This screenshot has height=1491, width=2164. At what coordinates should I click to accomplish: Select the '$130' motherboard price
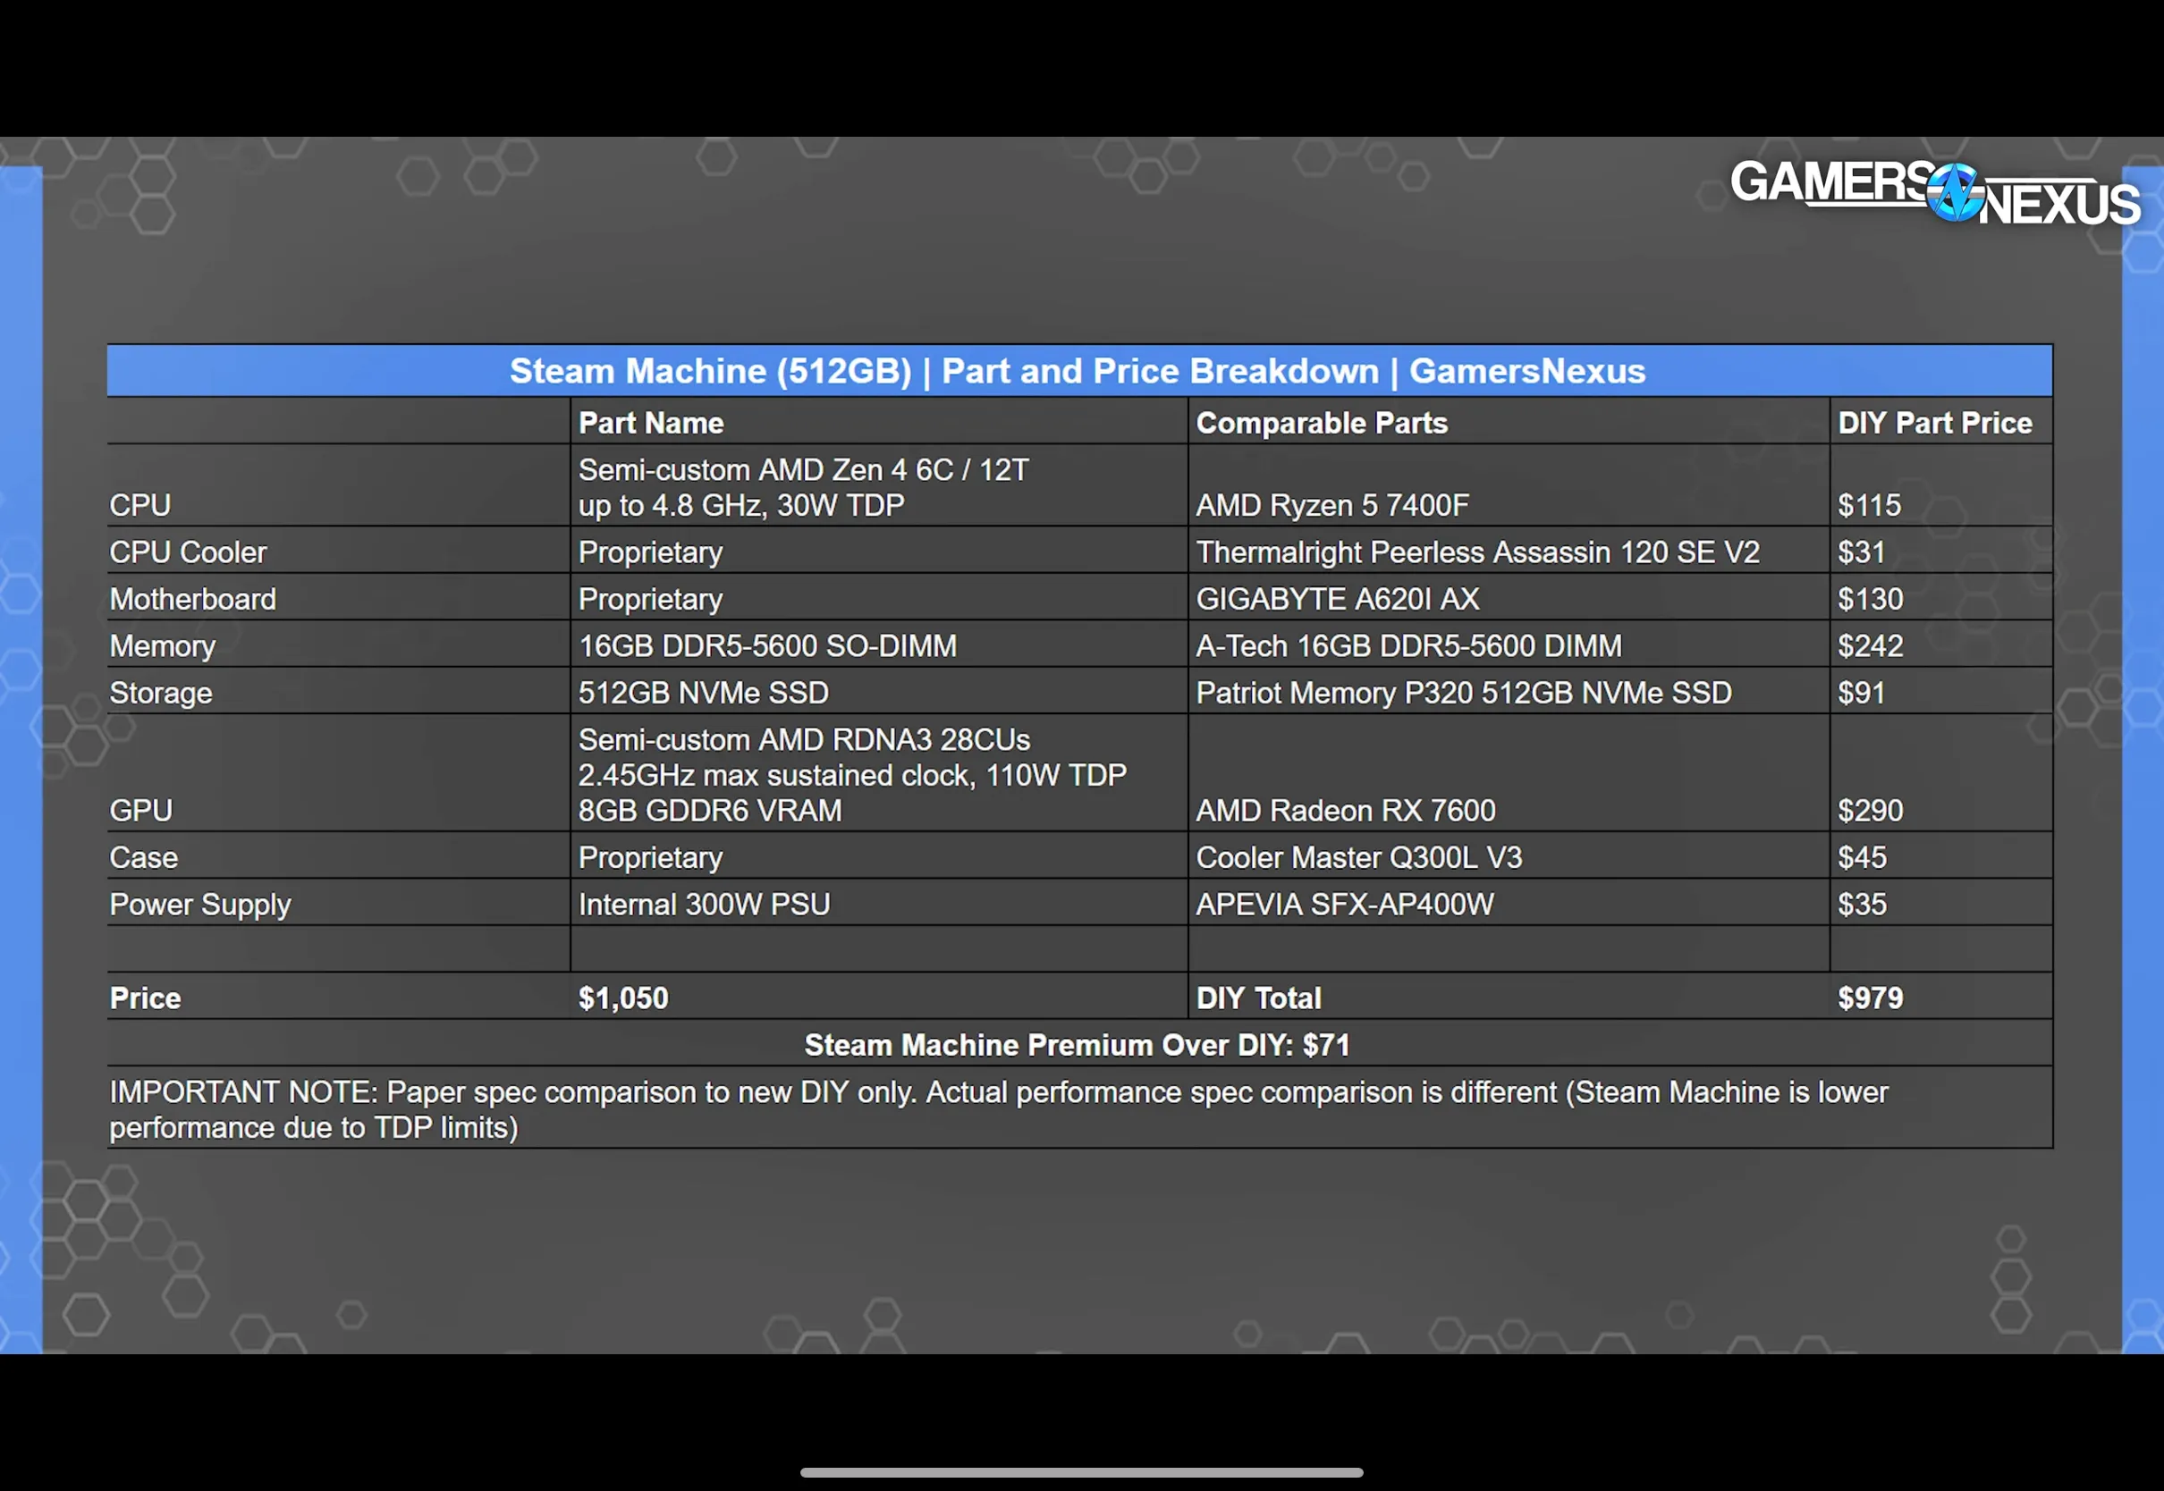[x=1871, y=599]
